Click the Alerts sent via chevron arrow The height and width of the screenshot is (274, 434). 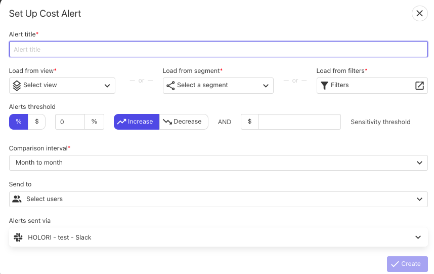[418, 237]
